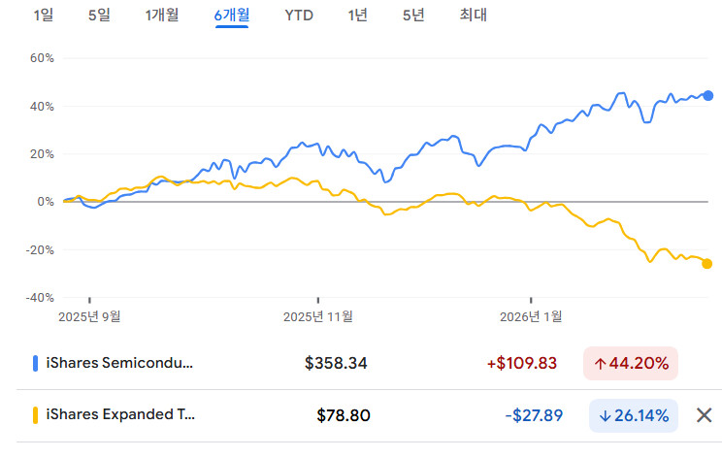Viewport: 722px width, 458px height.
Task: Open the iShares Semicondu... stock row
Action: coord(119,363)
